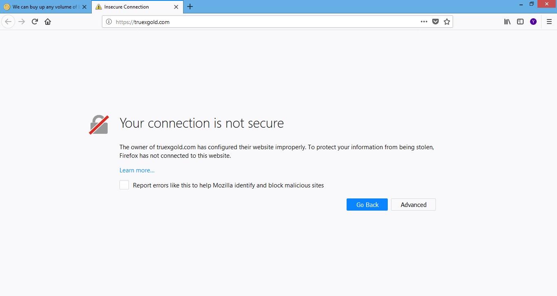This screenshot has width=557, height=296.
Task: Reload the current page
Action: point(35,22)
